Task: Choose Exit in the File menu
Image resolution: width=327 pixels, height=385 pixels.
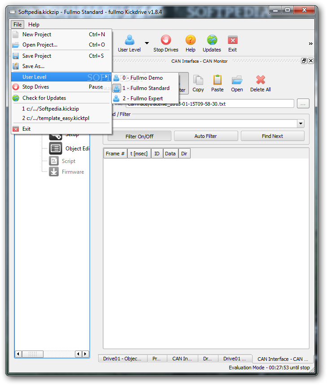Action: click(61, 129)
